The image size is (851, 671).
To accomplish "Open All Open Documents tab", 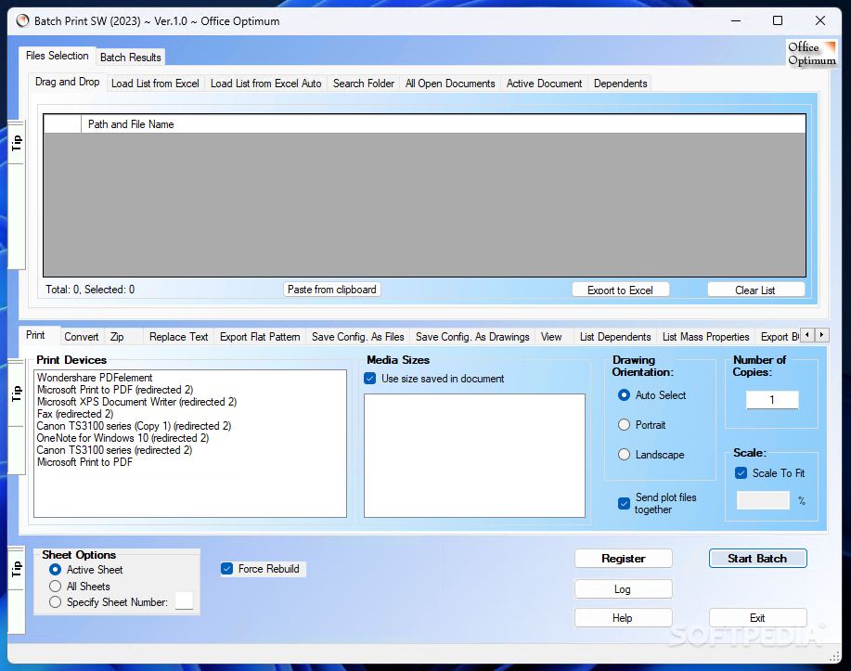I will pyautogui.click(x=450, y=84).
